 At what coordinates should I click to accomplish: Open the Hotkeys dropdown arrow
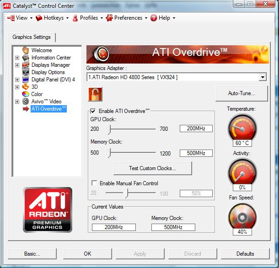[67, 18]
